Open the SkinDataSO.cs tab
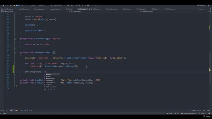 pyautogui.click(x=156, y=9)
